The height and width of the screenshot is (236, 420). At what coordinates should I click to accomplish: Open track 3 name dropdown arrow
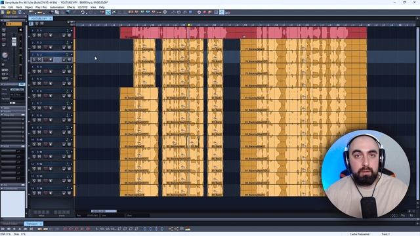coord(72,54)
